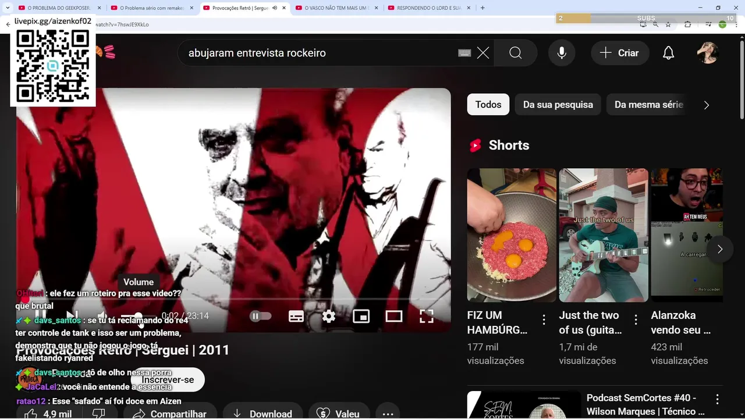The height and width of the screenshot is (419, 745).
Task: Mute the Provocações Retrô tab via its audio icon
Action: coord(275,8)
